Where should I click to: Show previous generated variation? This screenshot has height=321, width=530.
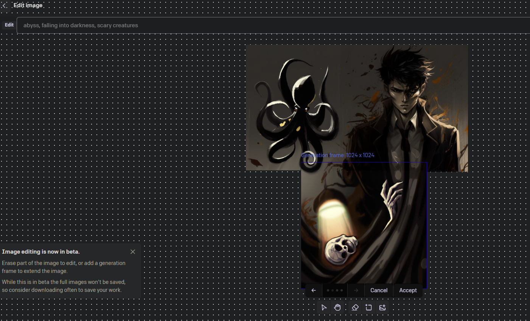tap(314, 290)
